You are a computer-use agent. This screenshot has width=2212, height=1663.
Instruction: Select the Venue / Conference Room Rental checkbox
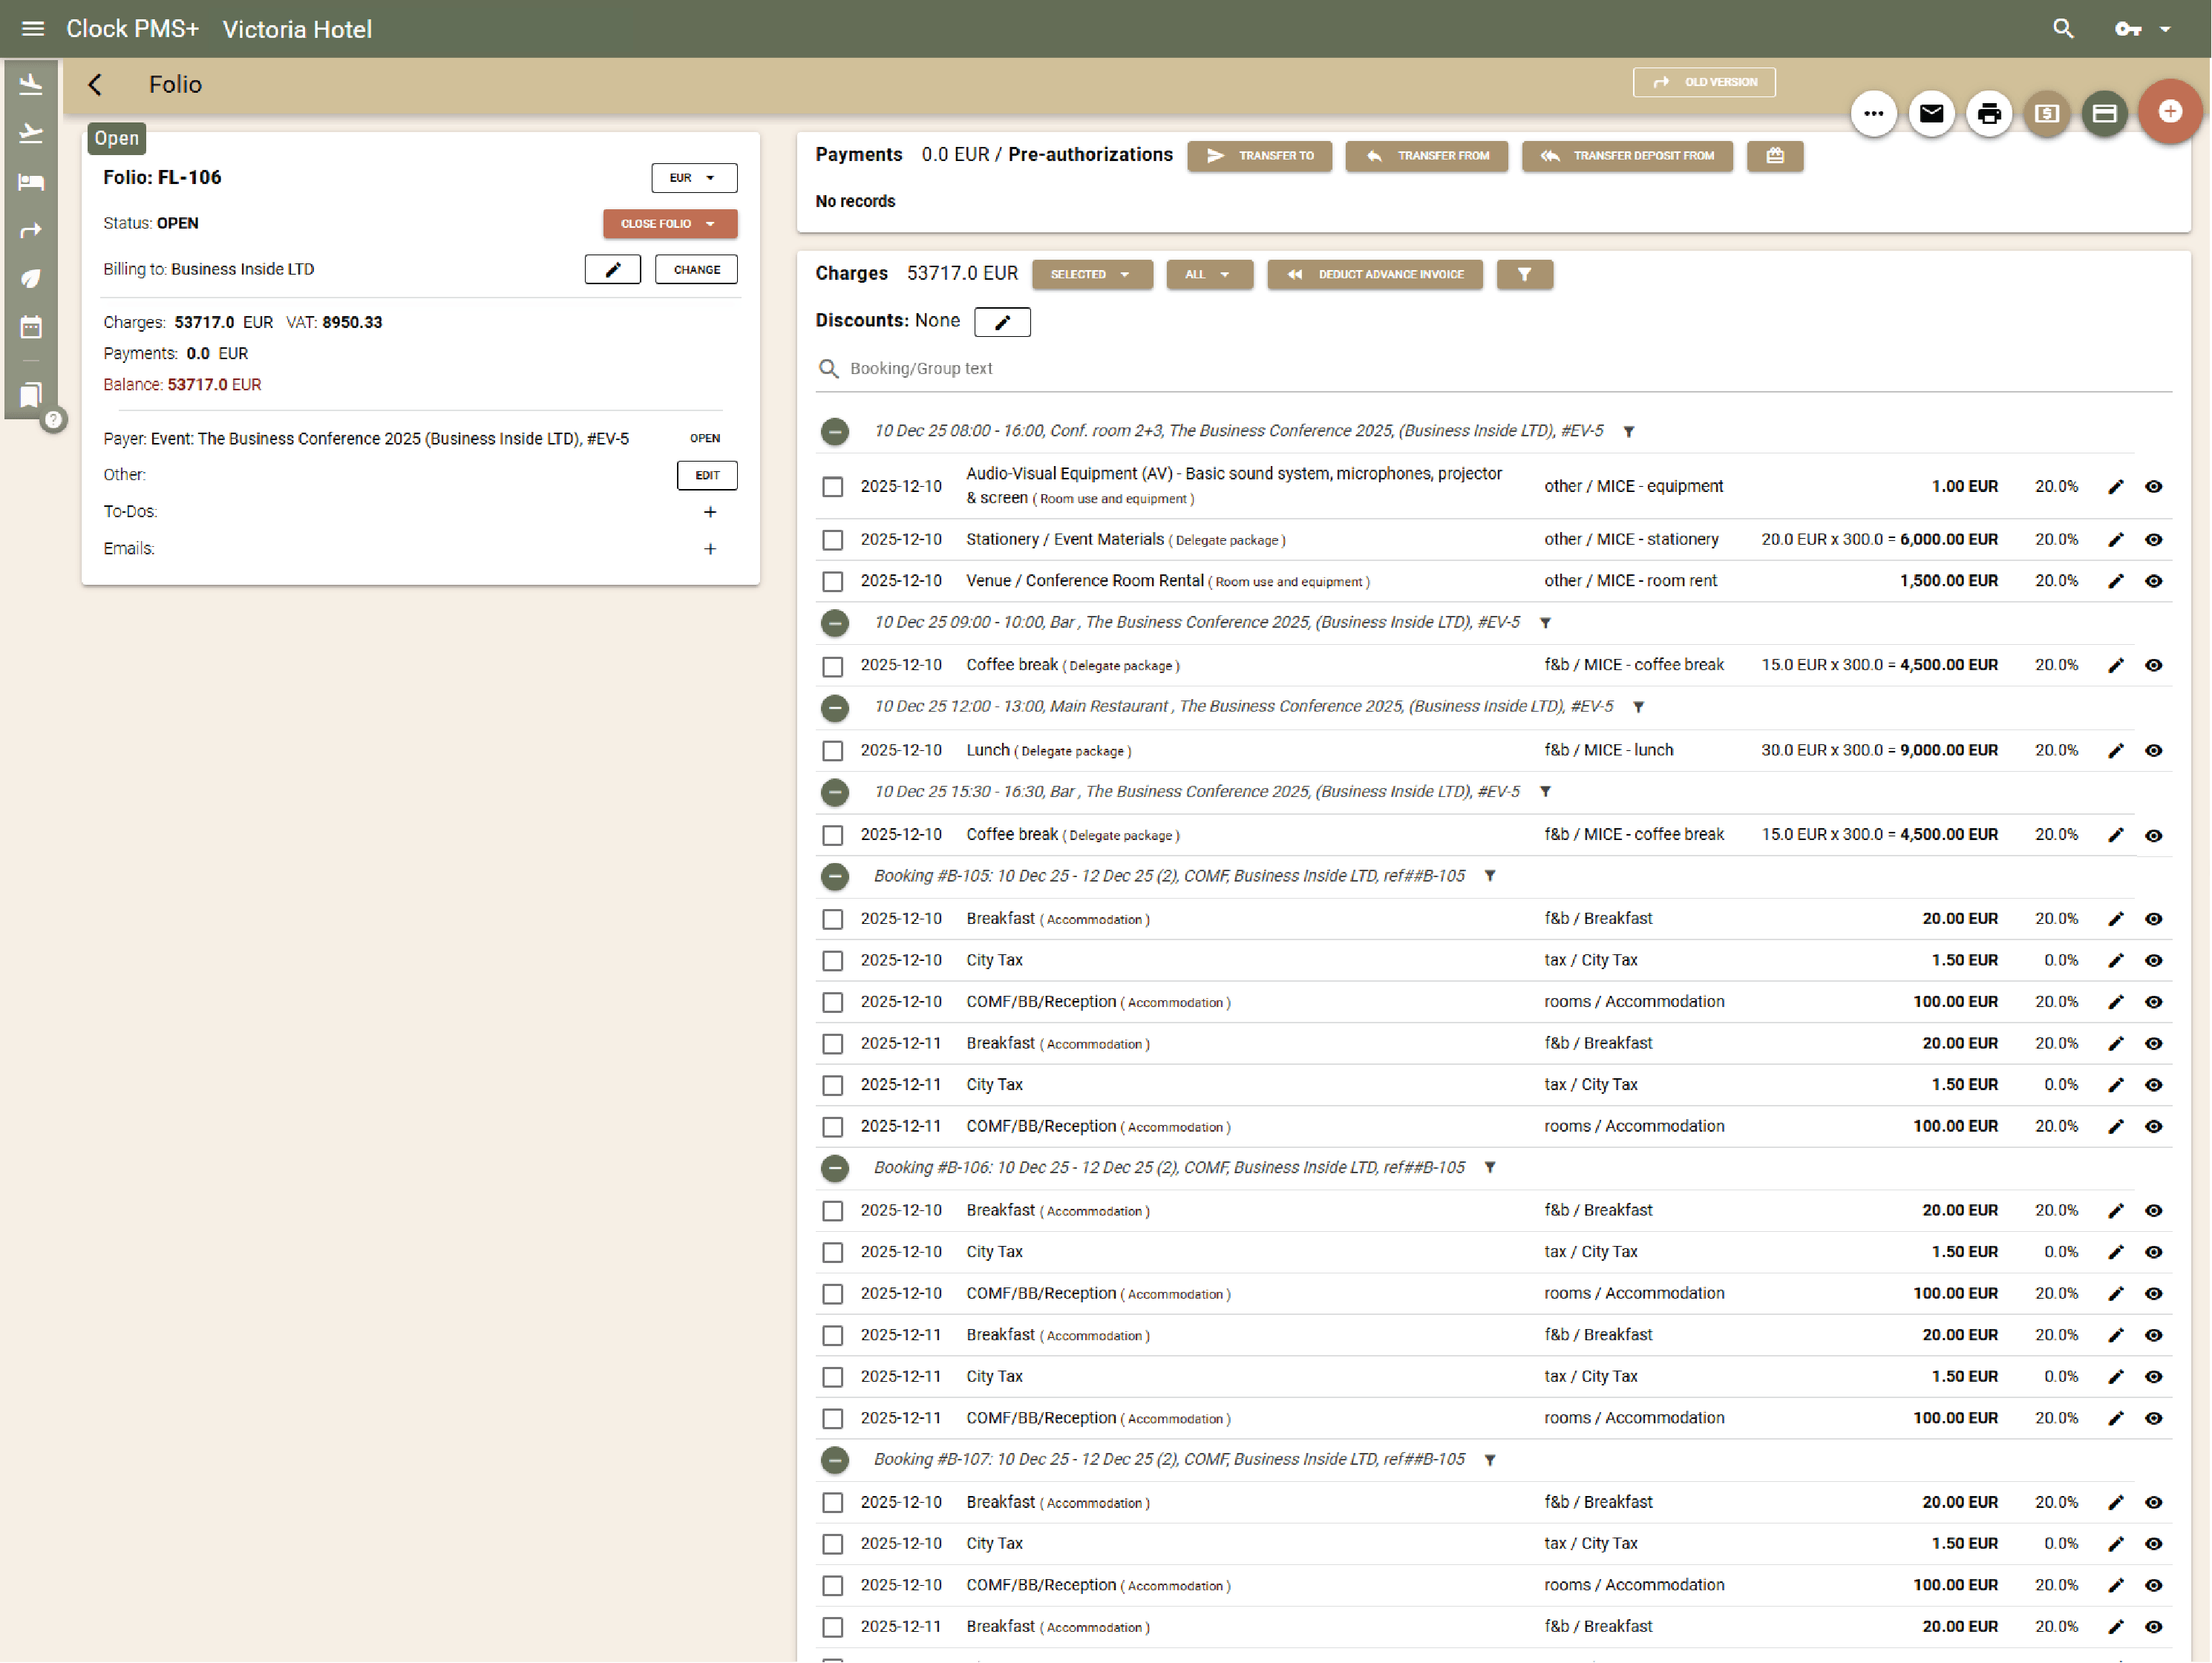833,581
